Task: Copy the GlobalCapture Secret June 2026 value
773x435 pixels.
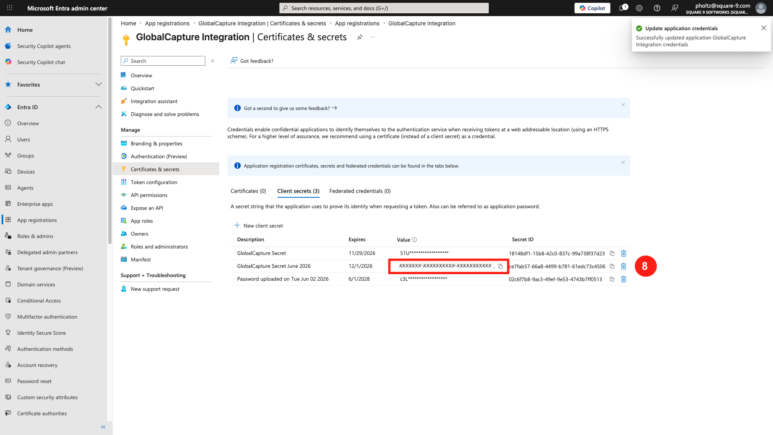Action: coord(500,266)
